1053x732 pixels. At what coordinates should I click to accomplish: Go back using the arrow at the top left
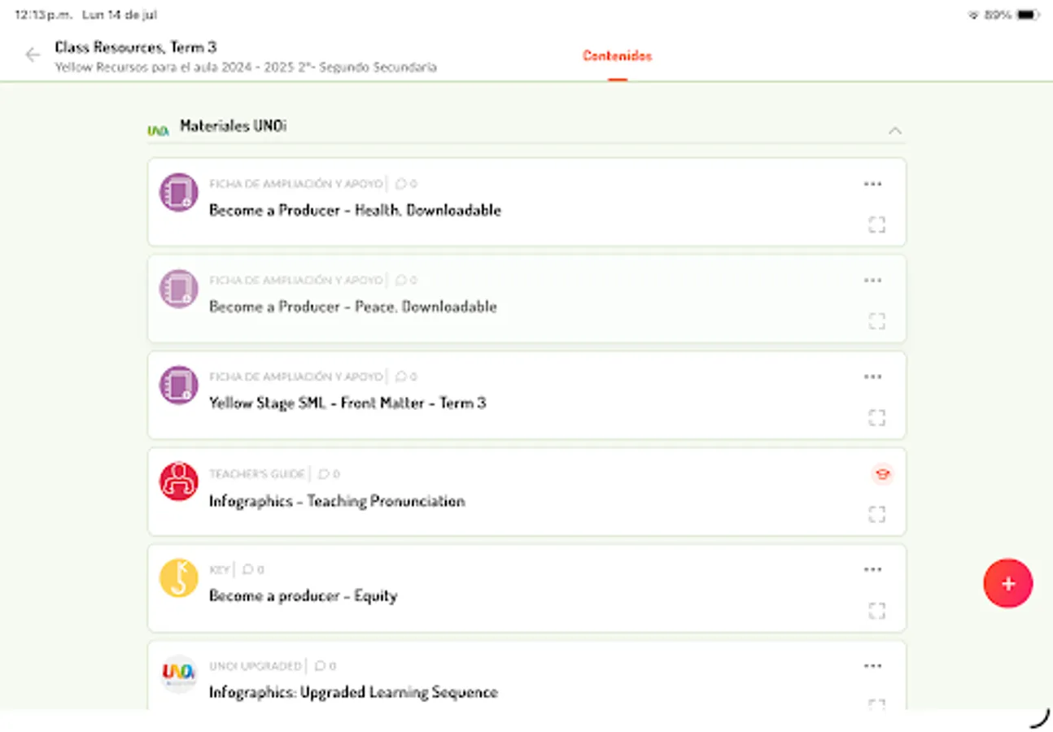click(32, 54)
